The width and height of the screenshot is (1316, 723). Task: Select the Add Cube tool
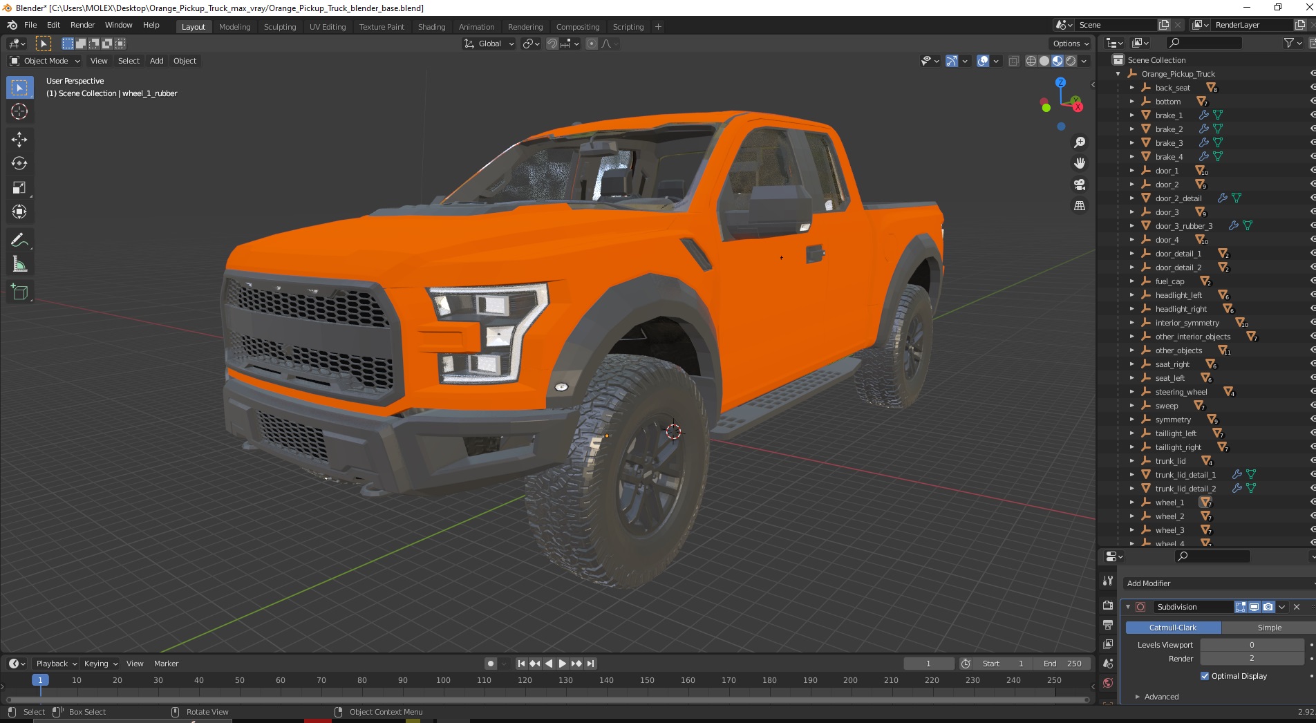pos(19,292)
